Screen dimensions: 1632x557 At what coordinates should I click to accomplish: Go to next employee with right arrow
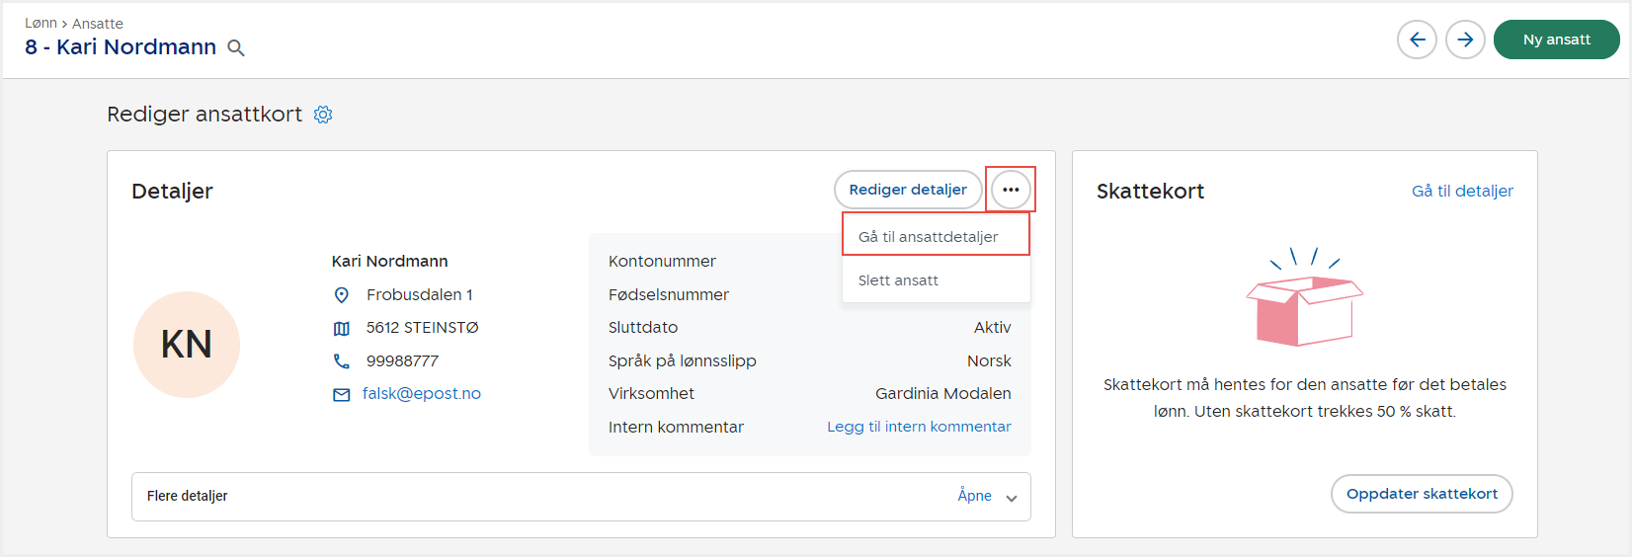[1465, 40]
